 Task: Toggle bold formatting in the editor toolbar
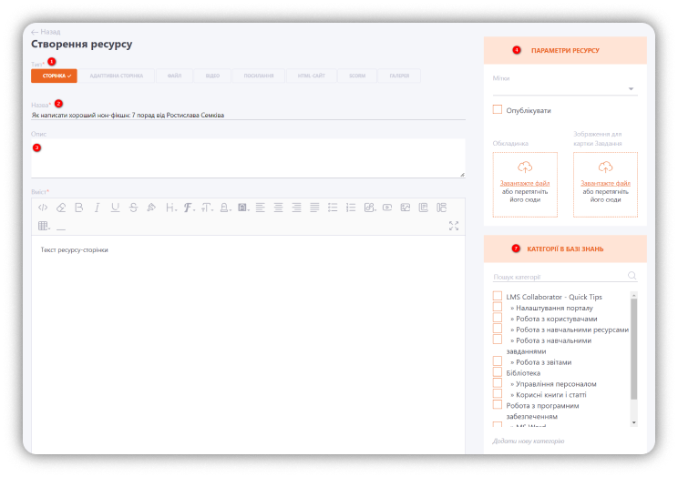click(x=78, y=208)
